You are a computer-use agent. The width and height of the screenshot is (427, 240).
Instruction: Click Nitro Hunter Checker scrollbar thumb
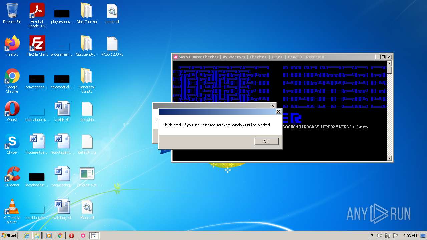389,70
